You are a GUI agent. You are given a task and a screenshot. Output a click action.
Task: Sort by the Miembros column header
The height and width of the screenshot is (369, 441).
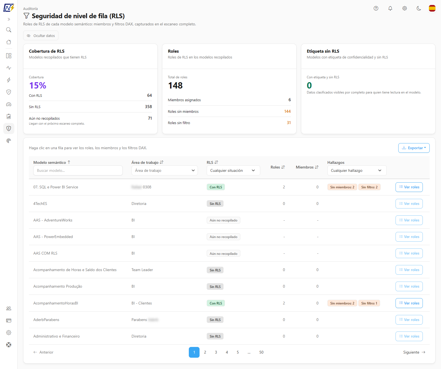tap(307, 167)
